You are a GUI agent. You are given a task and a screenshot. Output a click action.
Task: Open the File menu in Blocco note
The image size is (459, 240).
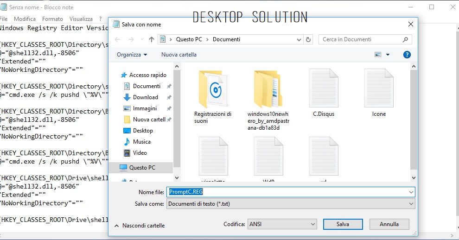coord(4,19)
